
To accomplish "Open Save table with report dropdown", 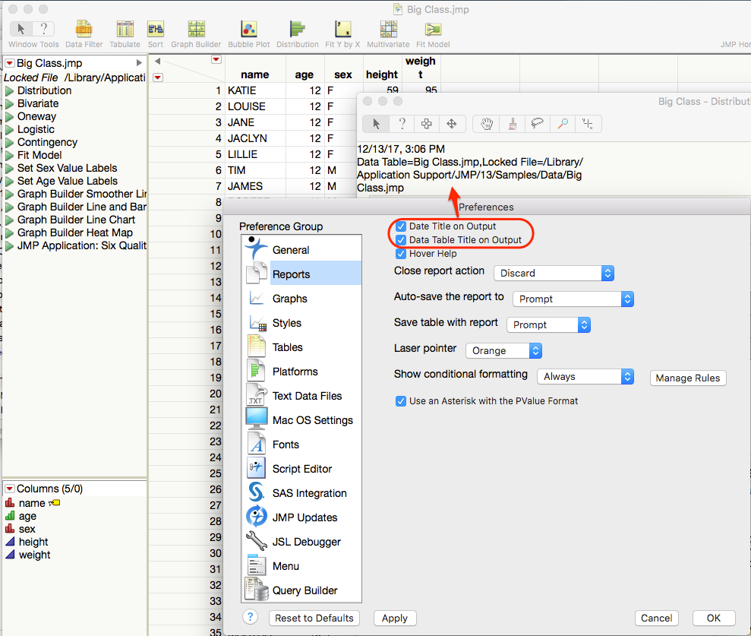I will tap(548, 325).
